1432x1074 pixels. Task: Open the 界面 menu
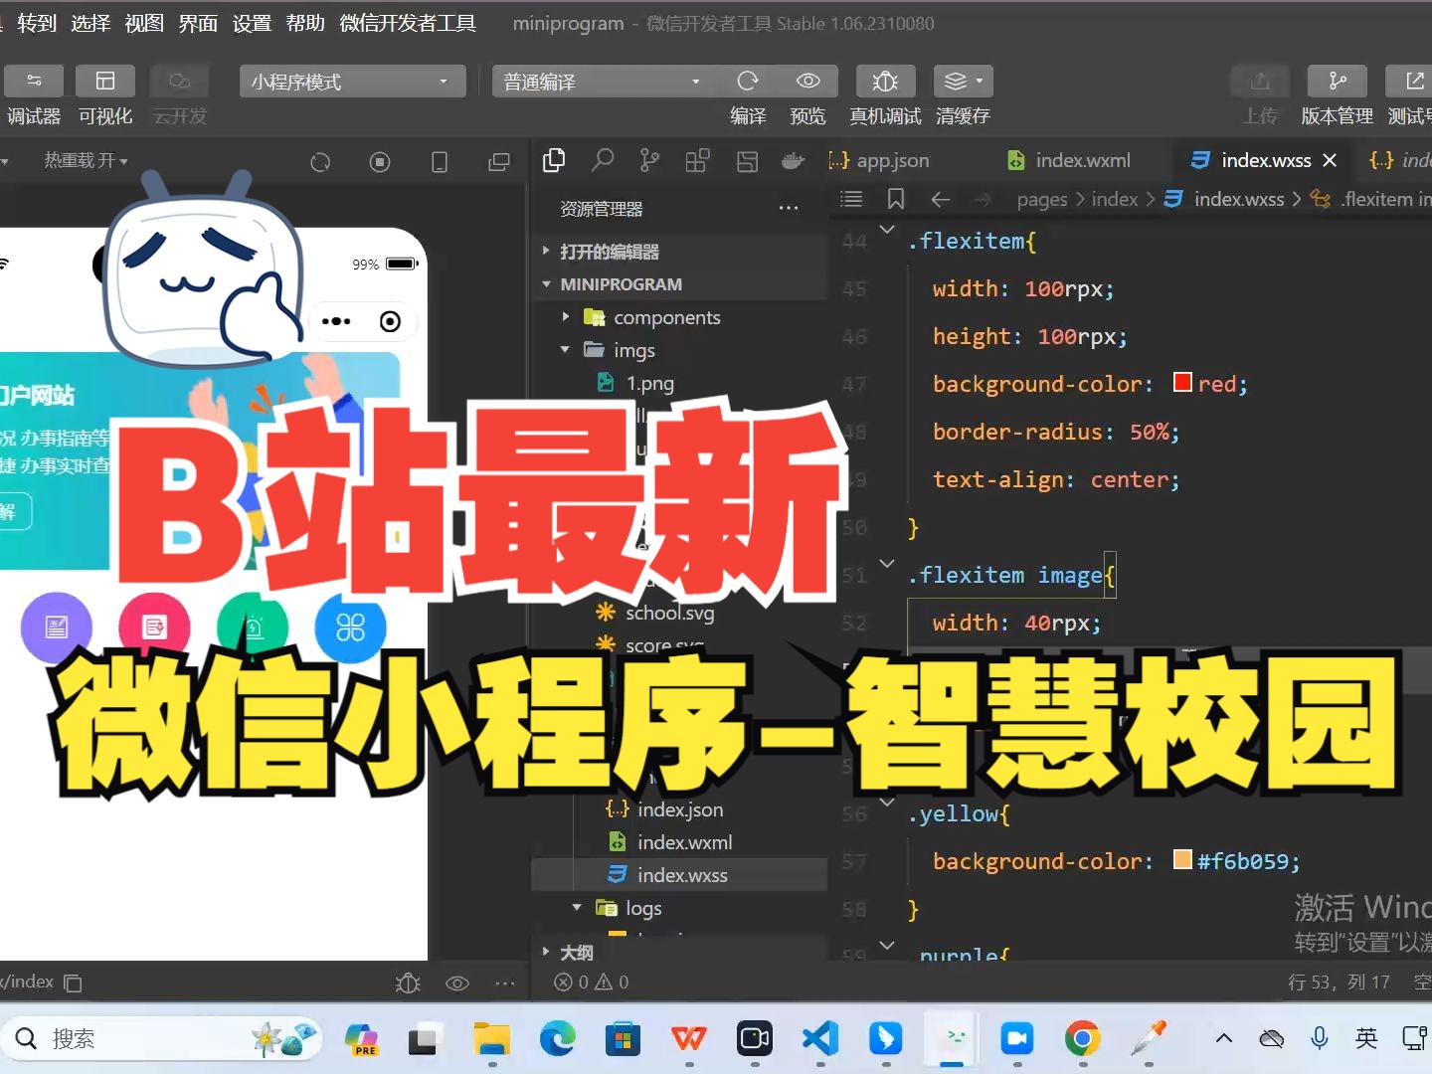tap(198, 23)
